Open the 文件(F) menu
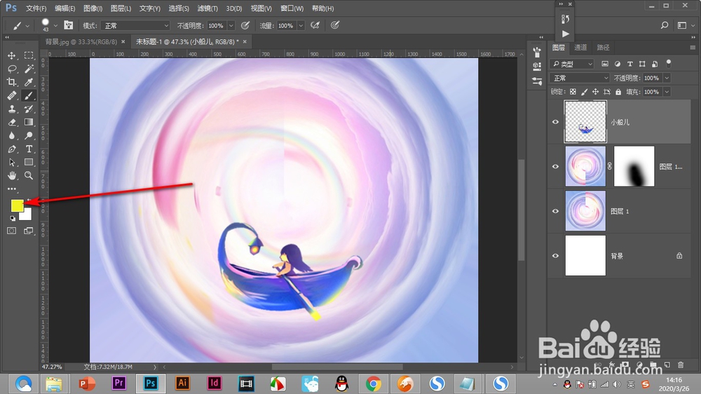Screen dimensions: 701x394 (36, 8)
